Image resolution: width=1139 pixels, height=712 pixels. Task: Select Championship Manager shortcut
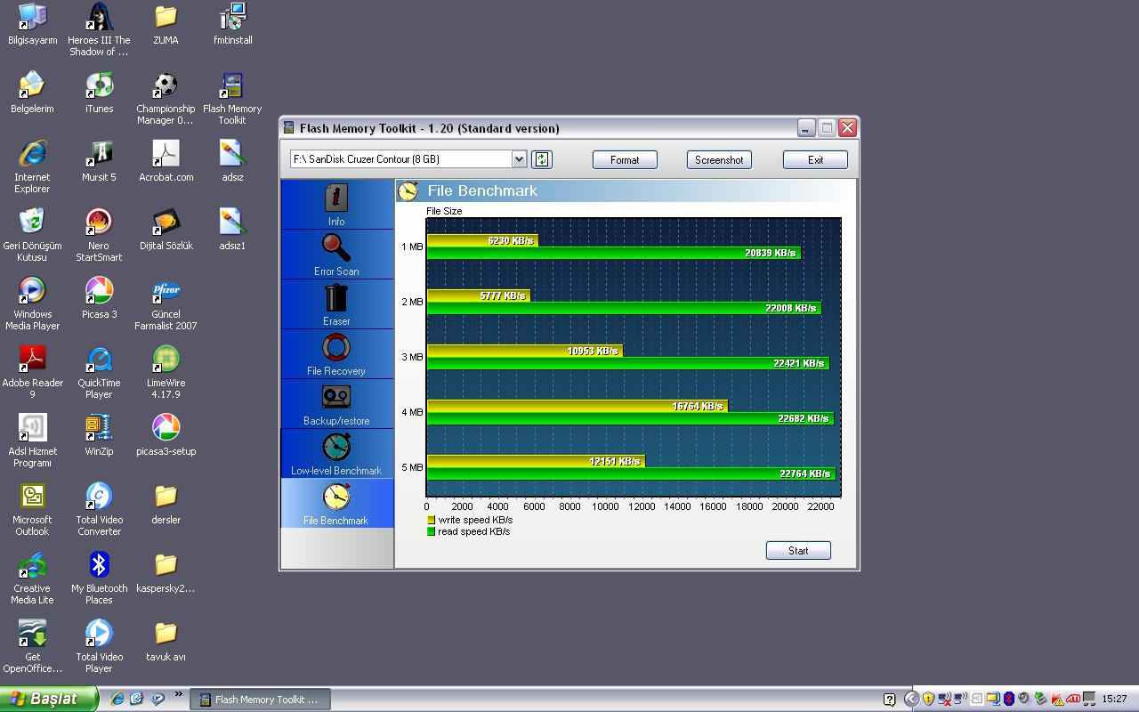tap(166, 98)
